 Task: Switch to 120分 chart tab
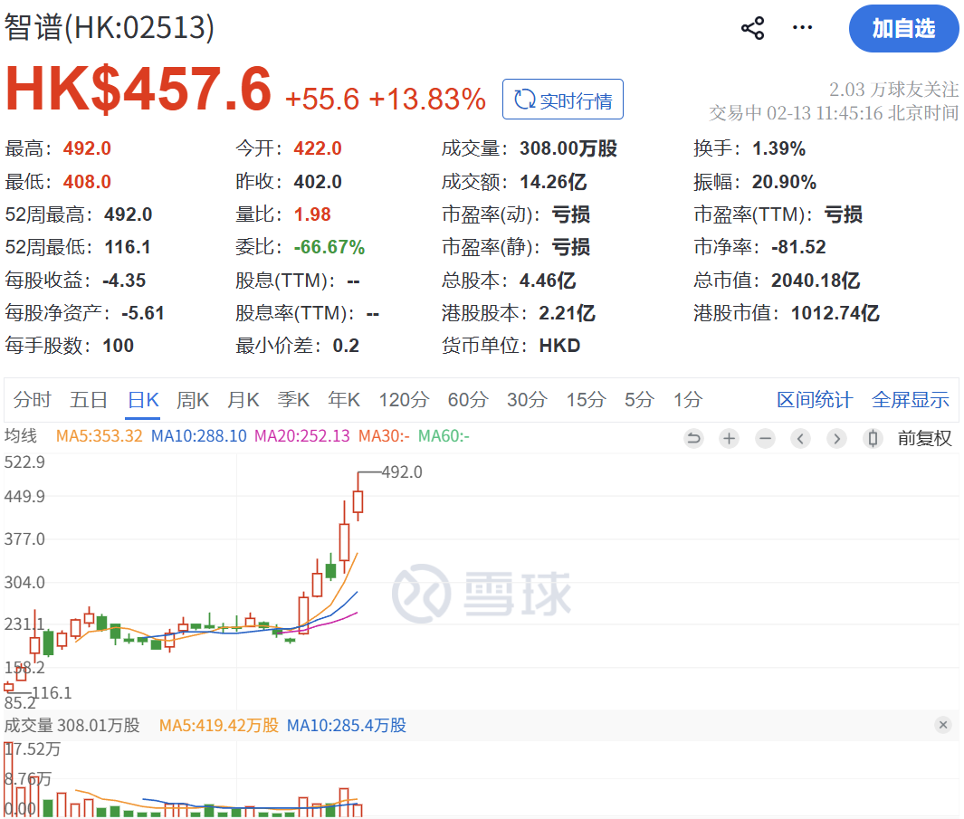click(404, 400)
